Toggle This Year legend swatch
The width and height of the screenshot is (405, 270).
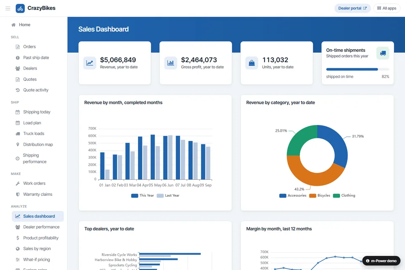tap(135, 196)
